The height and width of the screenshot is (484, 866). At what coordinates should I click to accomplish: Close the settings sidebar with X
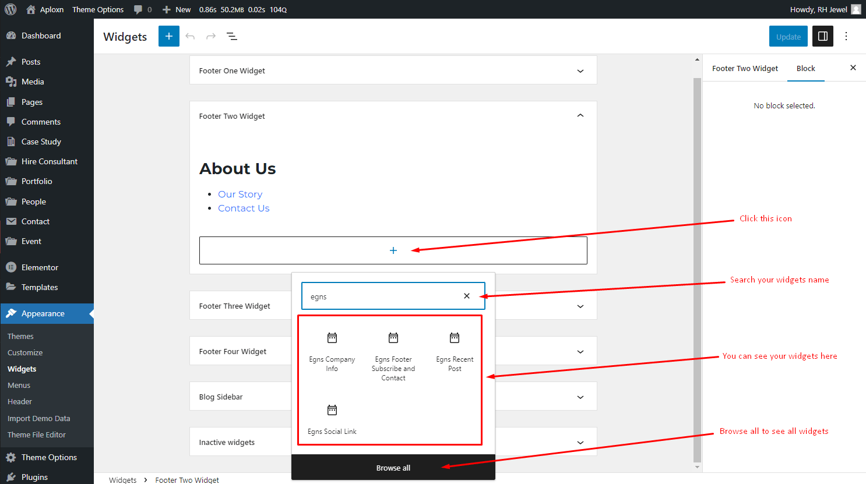853,68
